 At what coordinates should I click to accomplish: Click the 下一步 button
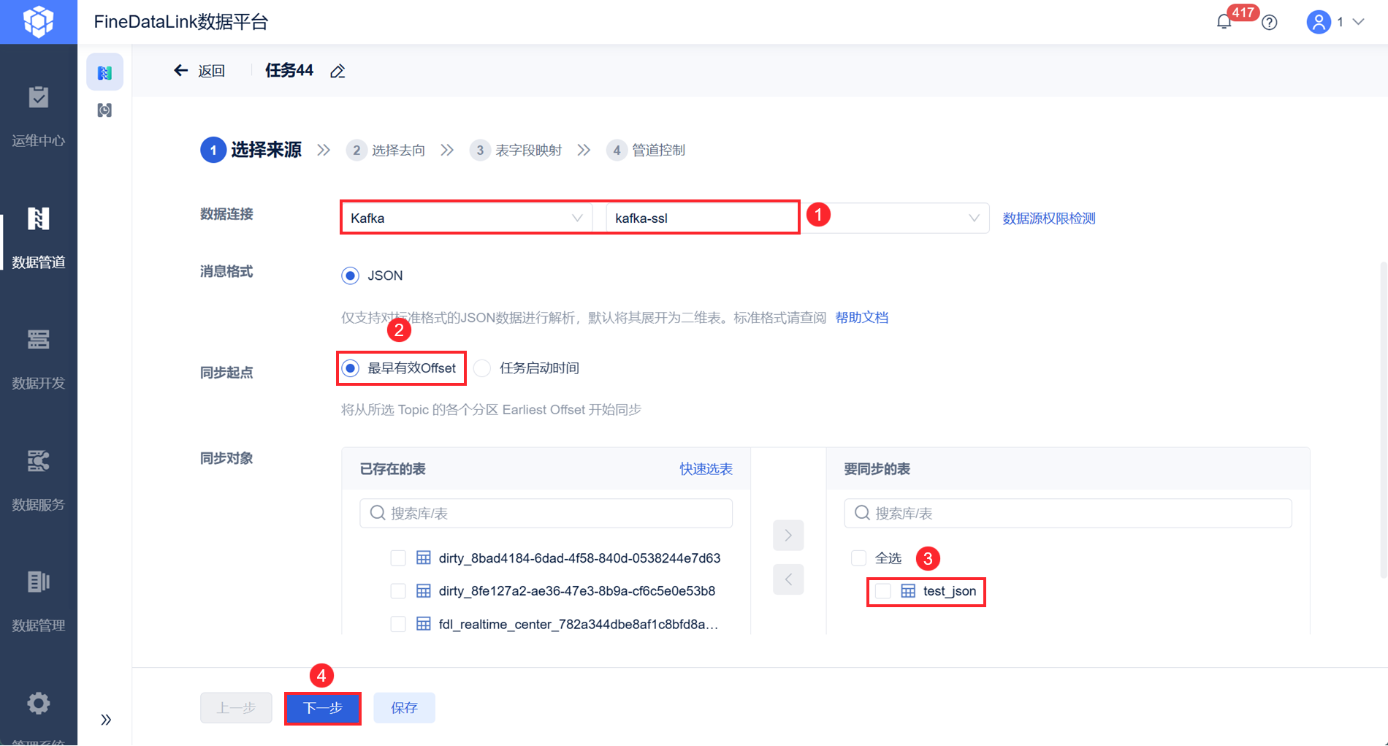pyautogui.click(x=323, y=708)
